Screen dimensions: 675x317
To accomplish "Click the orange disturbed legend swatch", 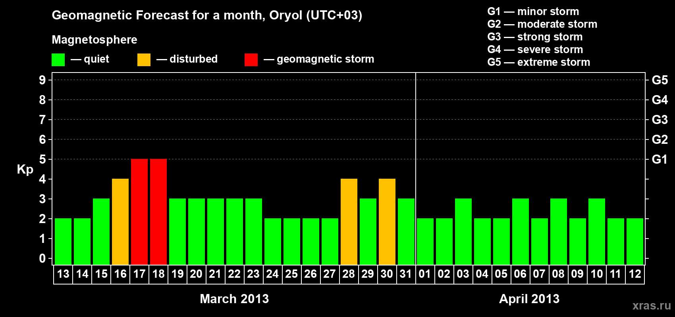I will [x=144, y=60].
